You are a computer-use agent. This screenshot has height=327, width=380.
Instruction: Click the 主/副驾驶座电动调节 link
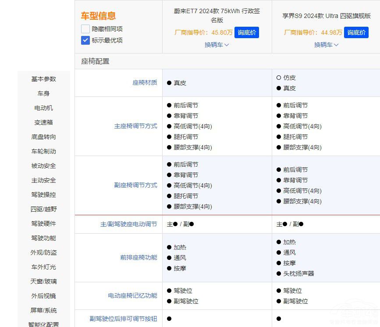pyautogui.click(x=131, y=224)
